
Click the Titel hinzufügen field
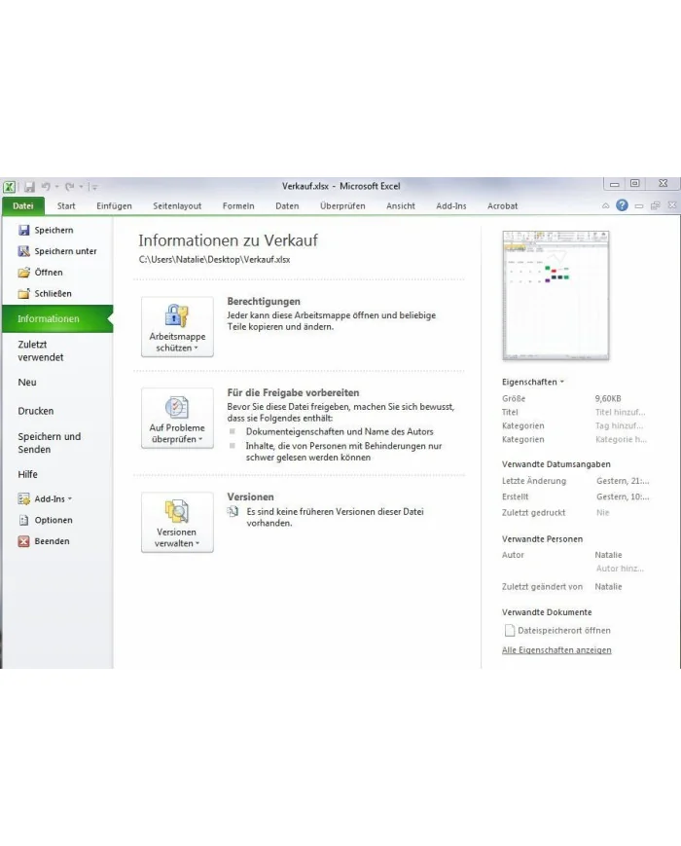[x=620, y=412]
